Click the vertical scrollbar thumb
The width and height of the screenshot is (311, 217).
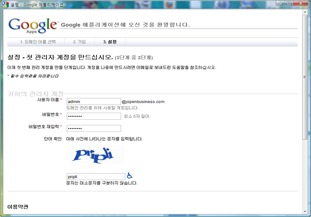[x=305, y=77]
